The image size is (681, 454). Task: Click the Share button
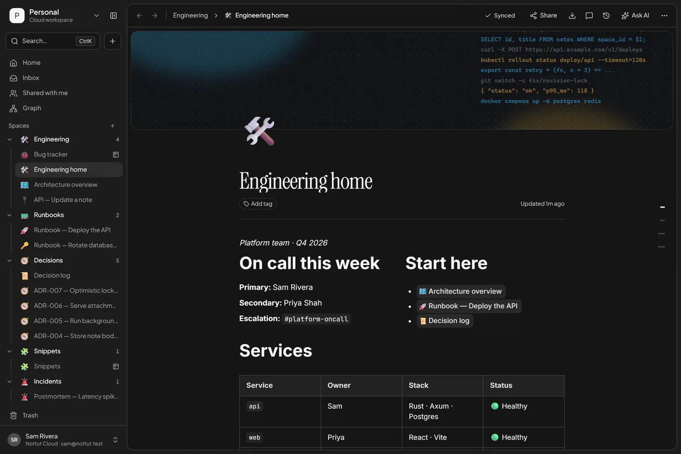click(x=544, y=16)
